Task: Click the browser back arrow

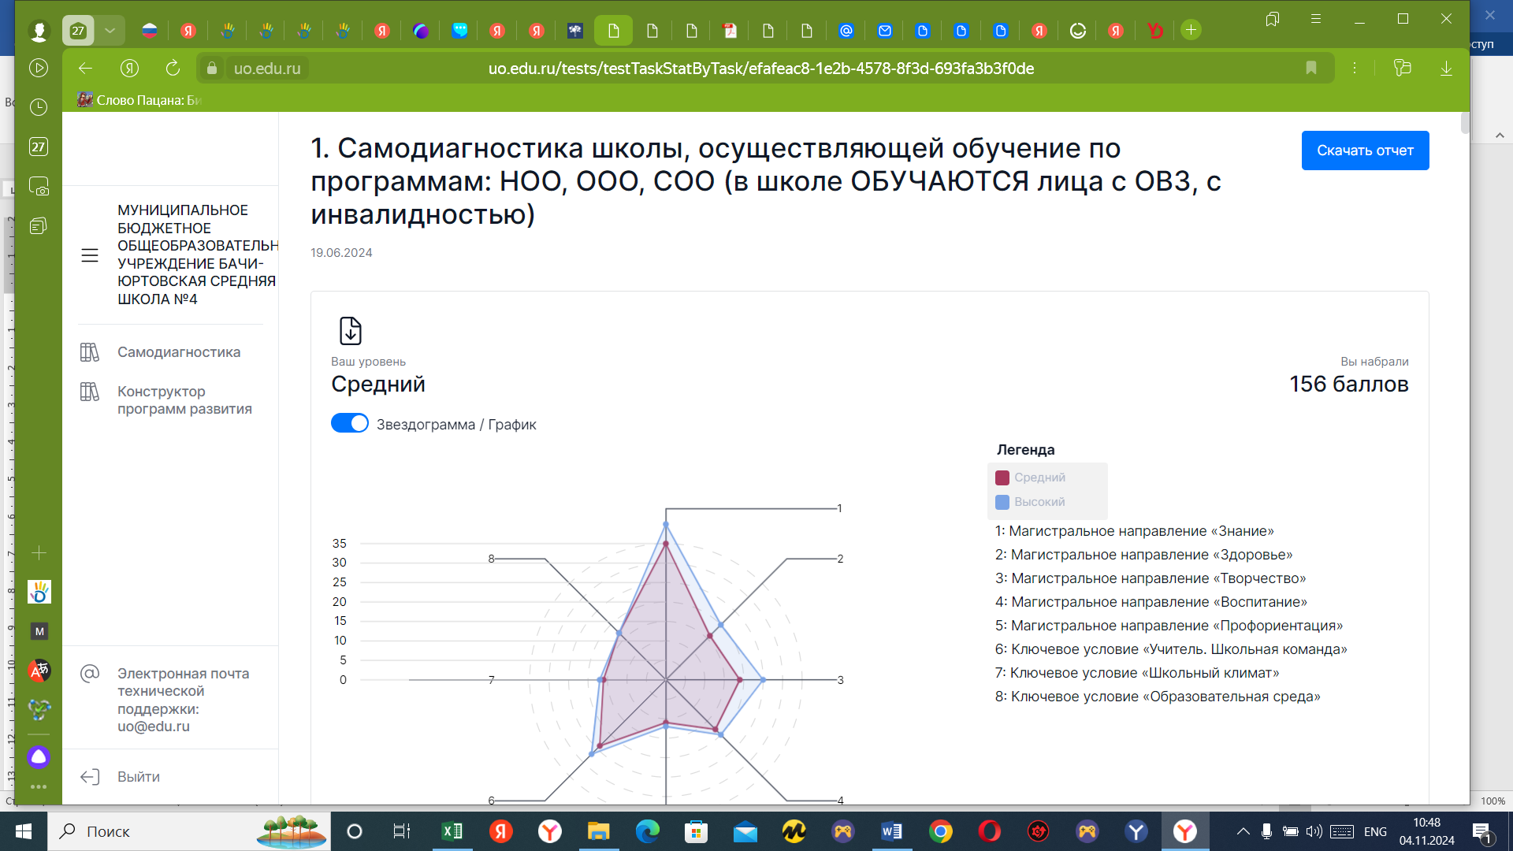Action: pos(85,69)
